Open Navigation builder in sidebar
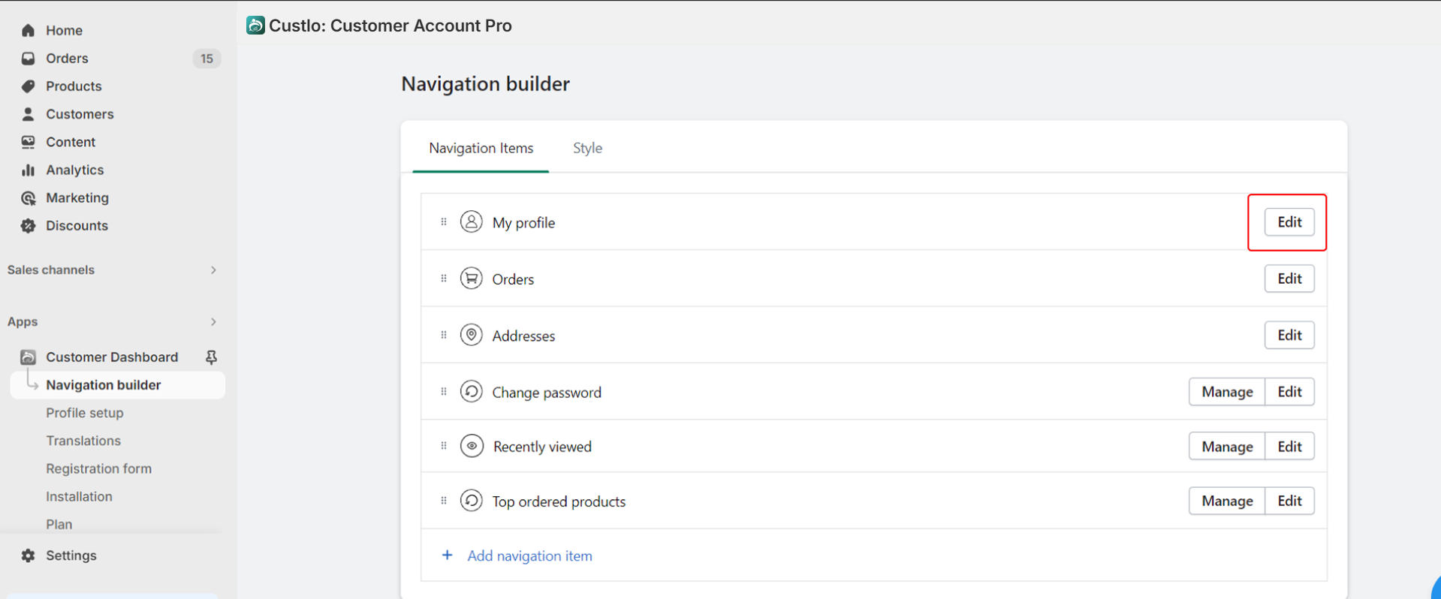Screen dimensions: 1441x599 tap(118, 385)
